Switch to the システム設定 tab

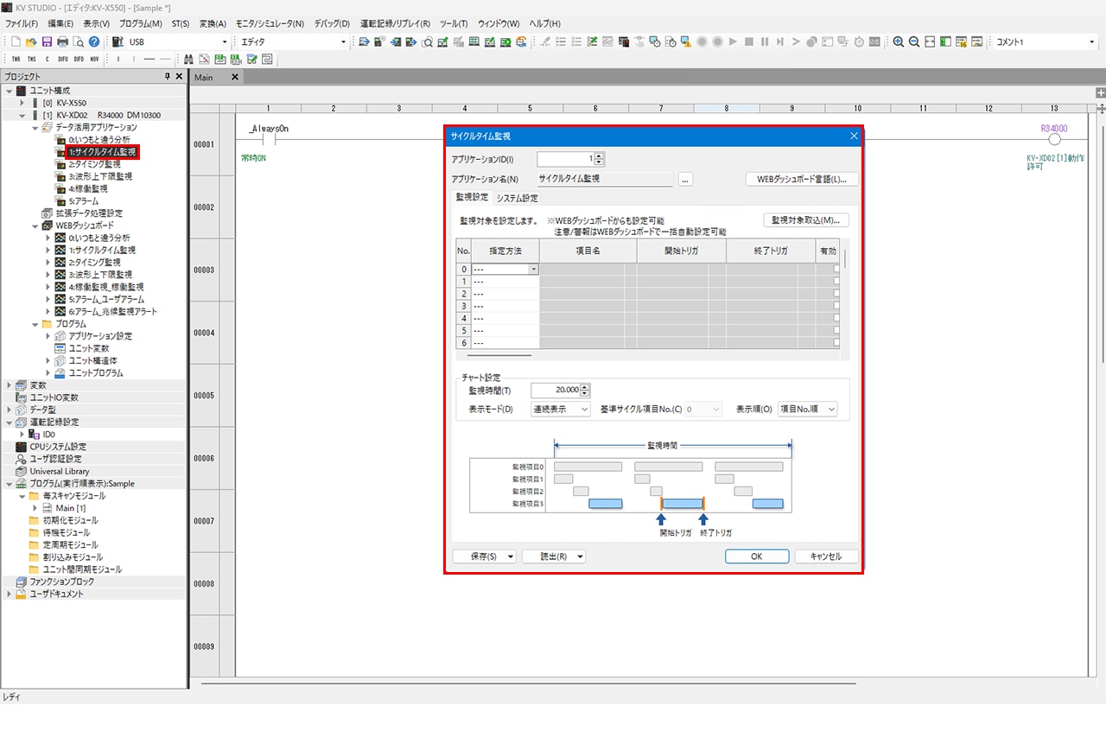pos(517,198)
